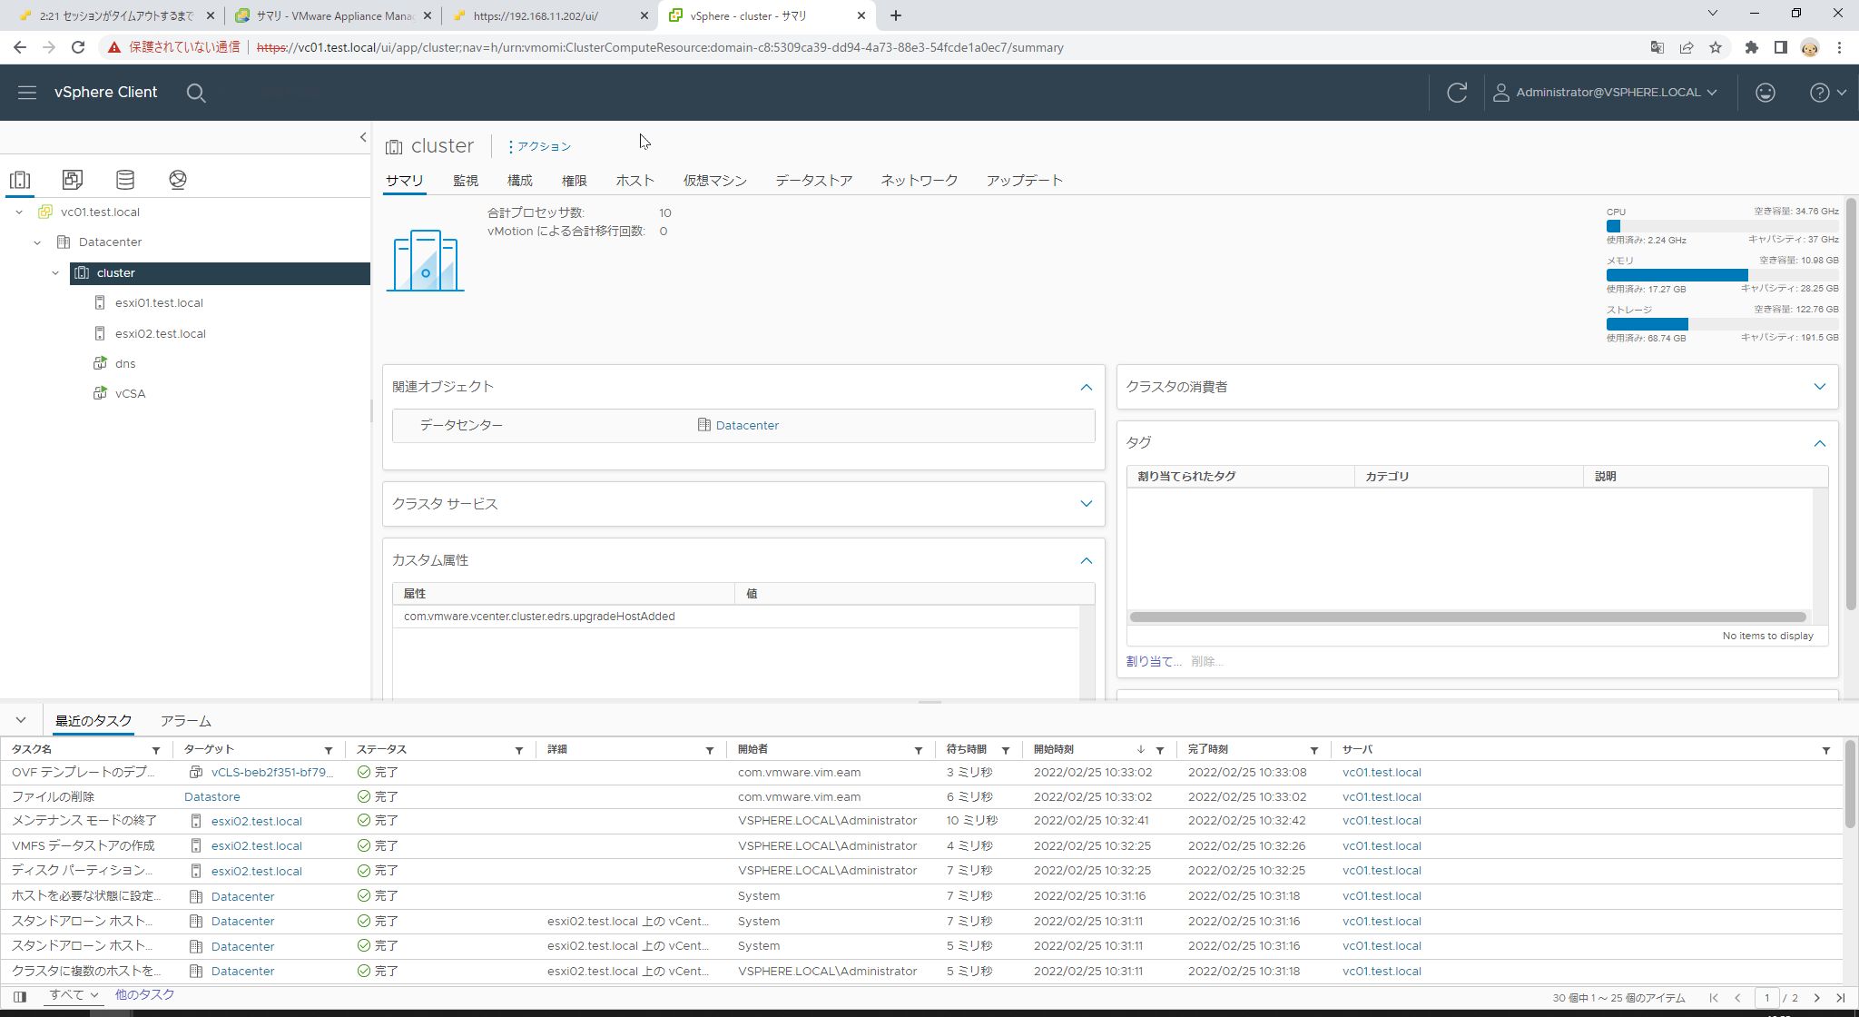Image resolution: width=1859 pixels, height=1017 pixels.
Task: Click the CPU usage bar
Action: [1722, 226]
